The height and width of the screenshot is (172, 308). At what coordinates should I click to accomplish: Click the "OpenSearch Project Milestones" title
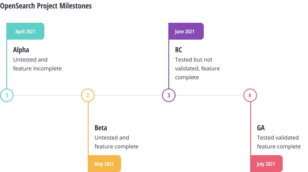[46, 6]
